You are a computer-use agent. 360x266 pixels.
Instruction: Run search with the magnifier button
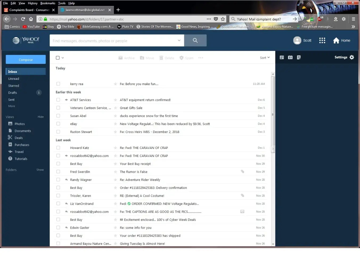point(195,40)
